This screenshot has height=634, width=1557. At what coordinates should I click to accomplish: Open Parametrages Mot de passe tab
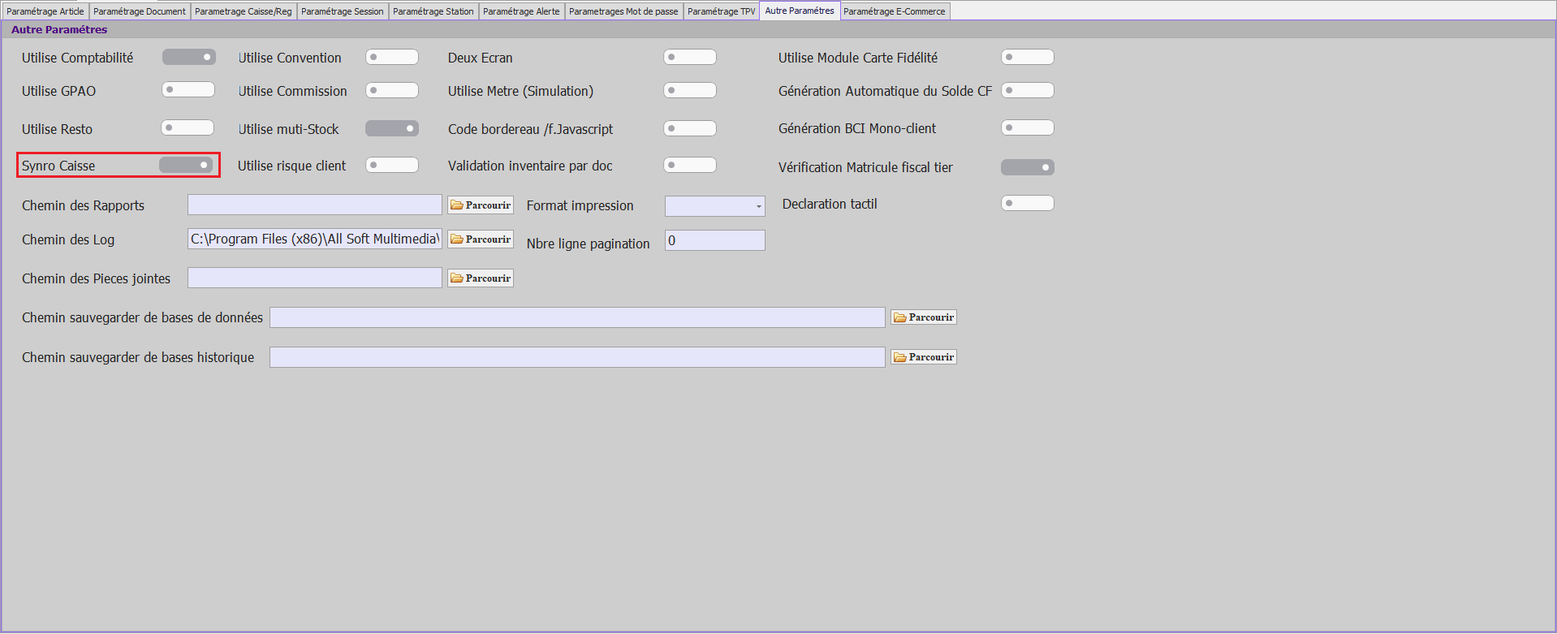click(623, 11)
